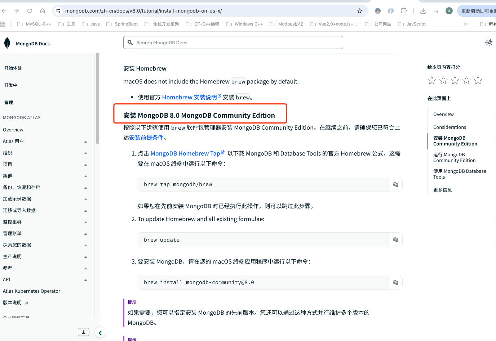Collapse the sidebar with chevron button

tap(100, 333)
